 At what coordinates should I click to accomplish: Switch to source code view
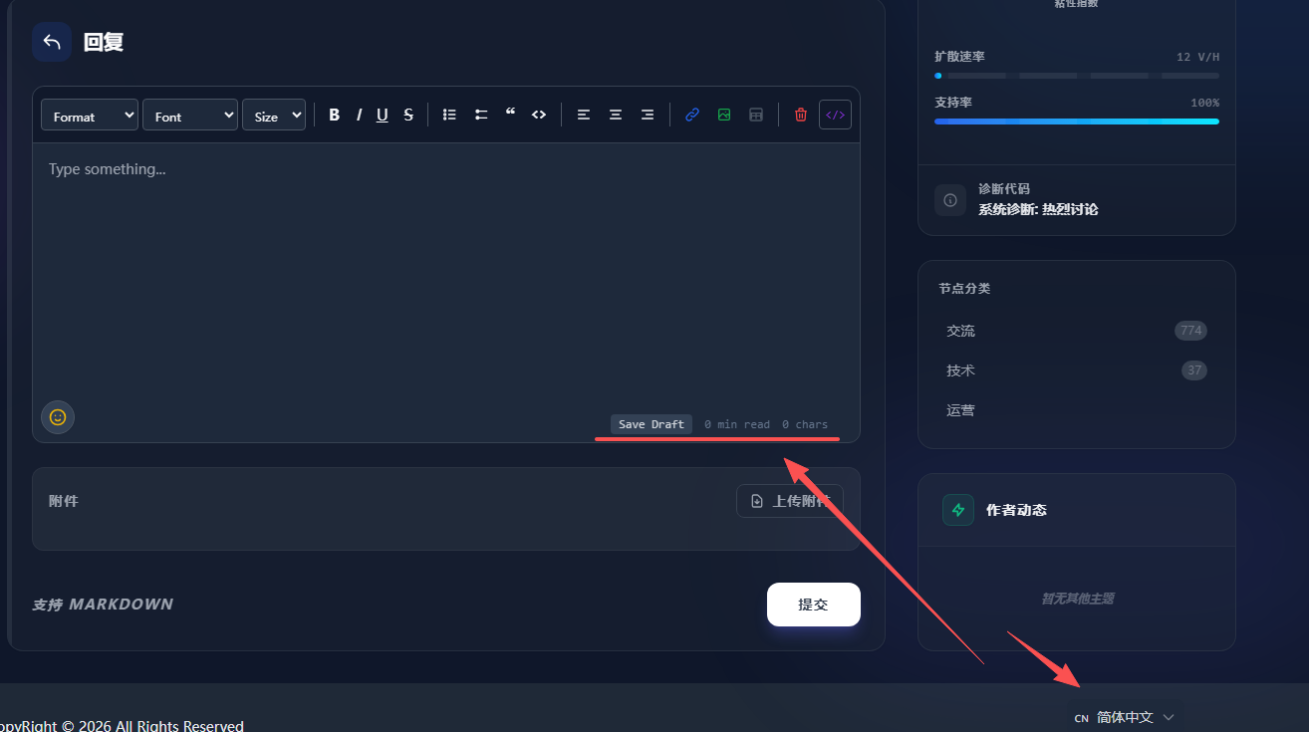pos(835,115)
